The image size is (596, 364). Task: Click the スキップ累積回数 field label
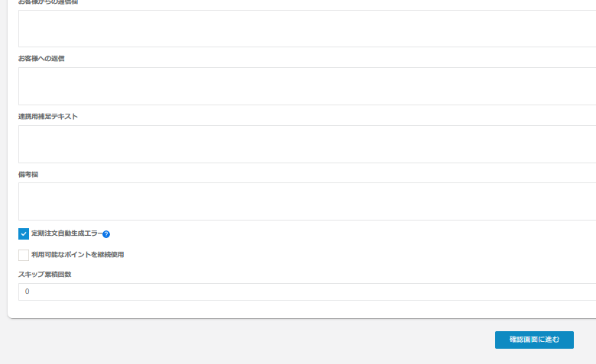(x=44, y=274)
